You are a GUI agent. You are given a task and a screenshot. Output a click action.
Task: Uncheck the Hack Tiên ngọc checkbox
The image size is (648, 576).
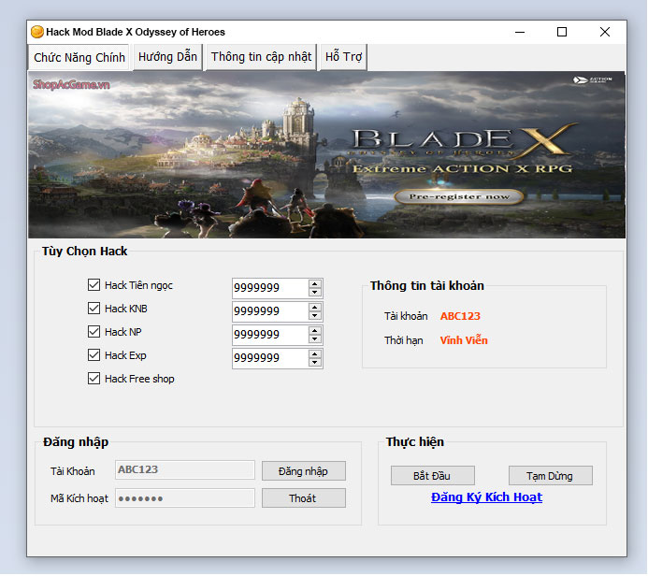[94, 285]
